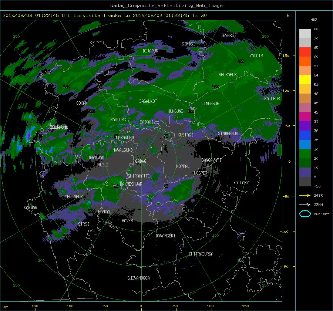Click the JEVARGI city label
This screenshot has width=333, height=311.
(228, 35)
